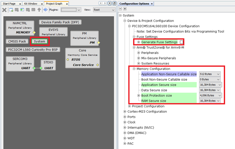Viewport: 235px width, 149px height.
Task: Open the Plugins dropdown
Action: tap(71, 10)
